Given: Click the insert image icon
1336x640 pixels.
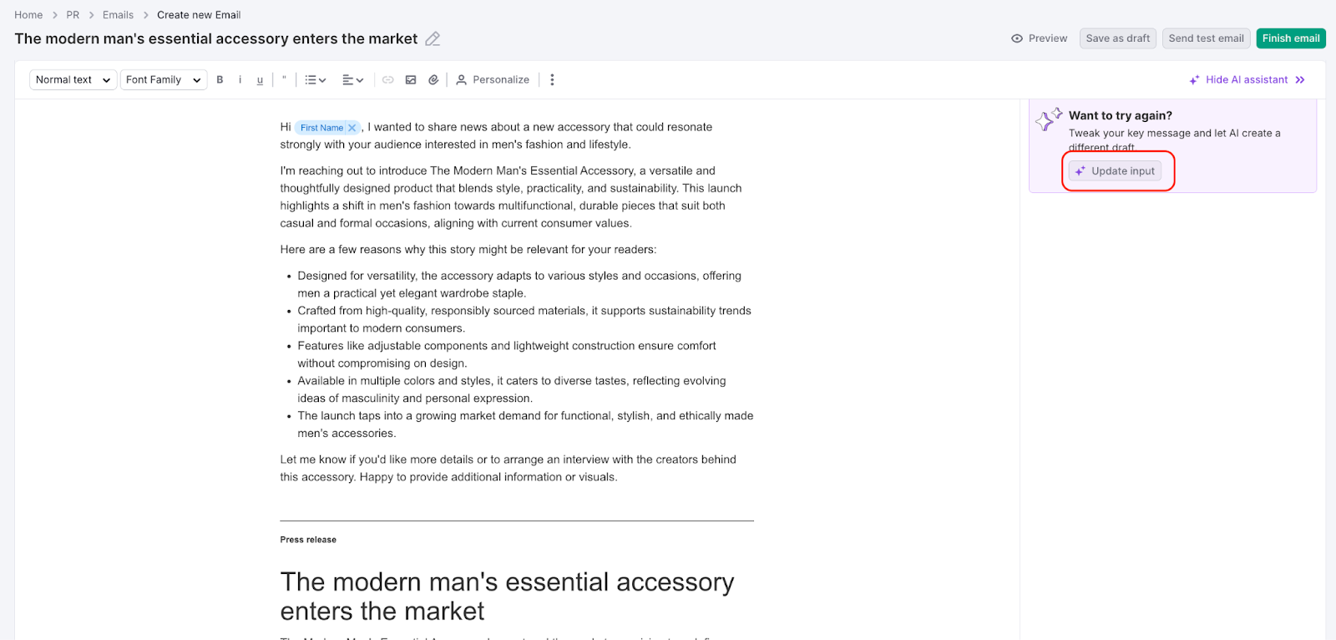Looking at the screenshot, I should tap(411, 80).
